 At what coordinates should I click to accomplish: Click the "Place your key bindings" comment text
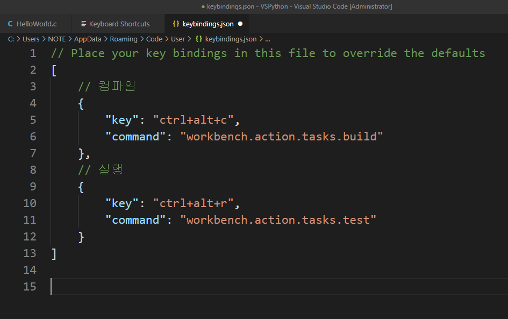[268, 53]
